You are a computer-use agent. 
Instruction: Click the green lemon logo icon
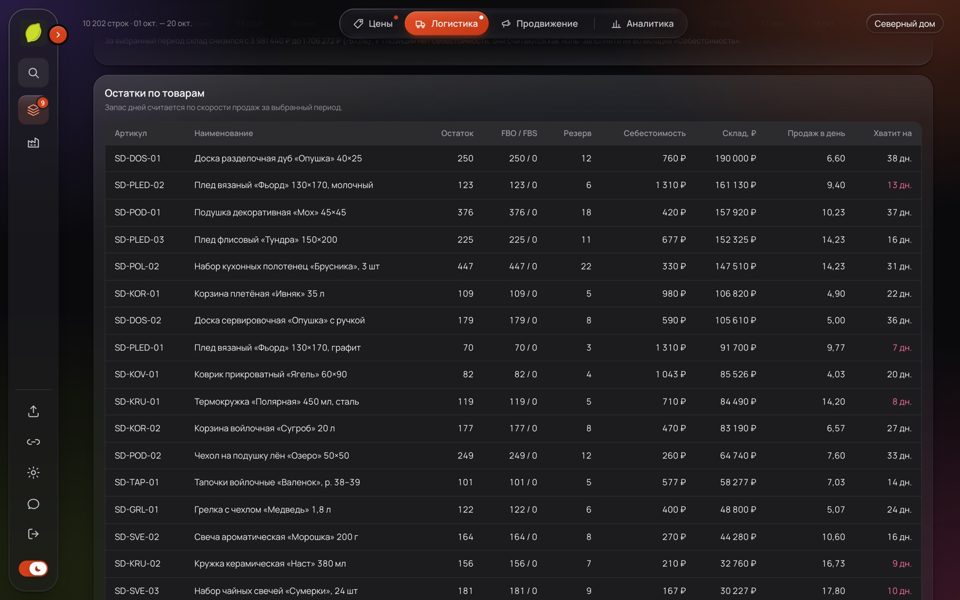click(x=33, y=33)
